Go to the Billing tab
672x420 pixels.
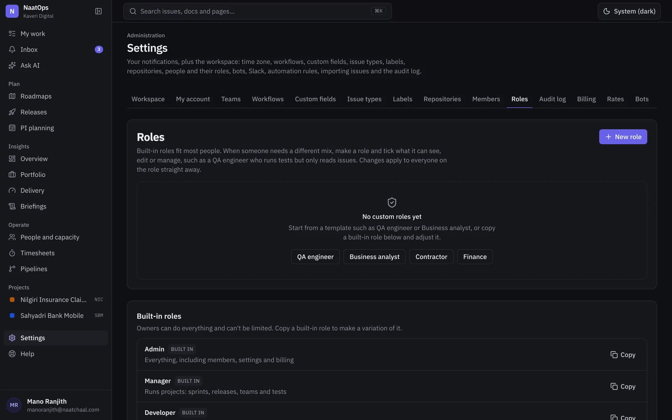click(586, 99)
